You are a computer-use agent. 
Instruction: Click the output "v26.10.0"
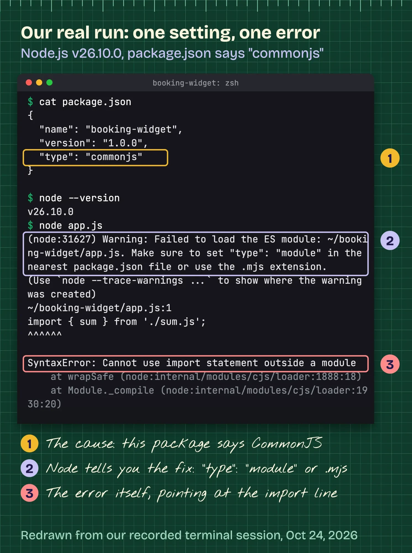(51, 212)
